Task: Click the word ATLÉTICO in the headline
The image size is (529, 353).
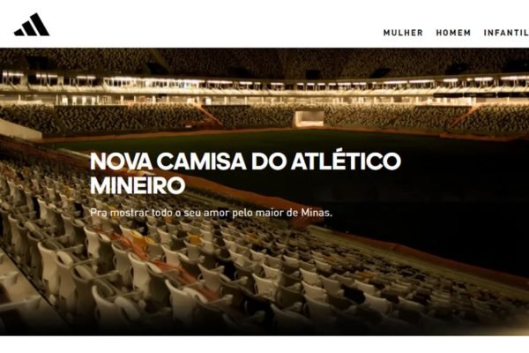Action: click(346, 161)
